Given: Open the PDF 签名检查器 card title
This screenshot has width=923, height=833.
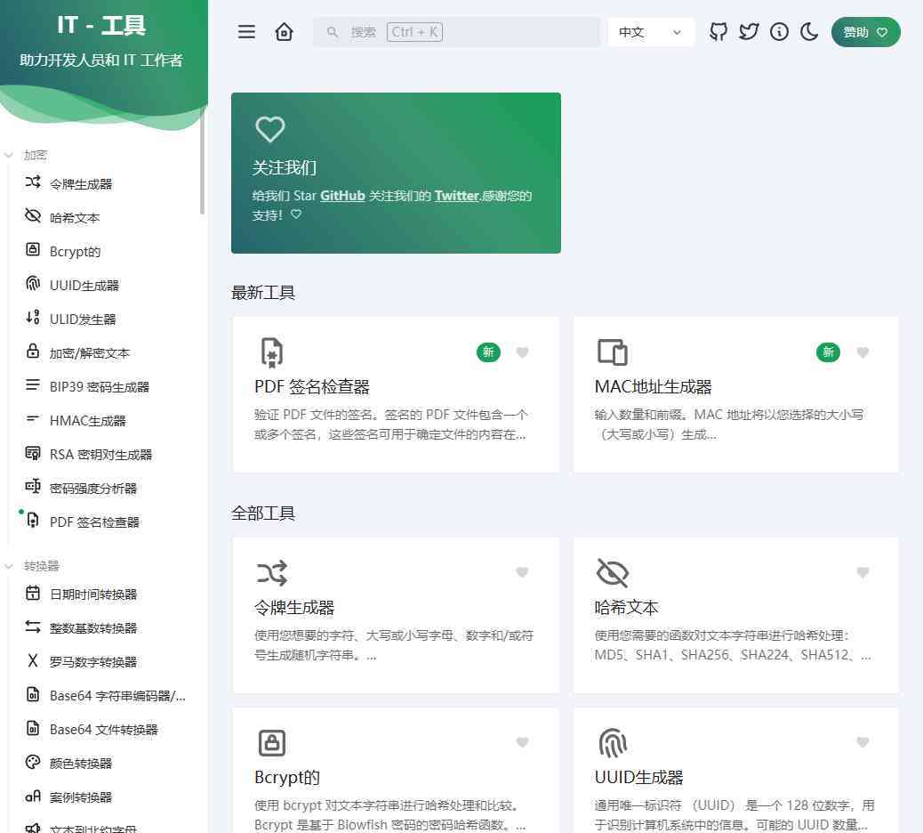Looking at the screenshot, I should pos(312,387).
